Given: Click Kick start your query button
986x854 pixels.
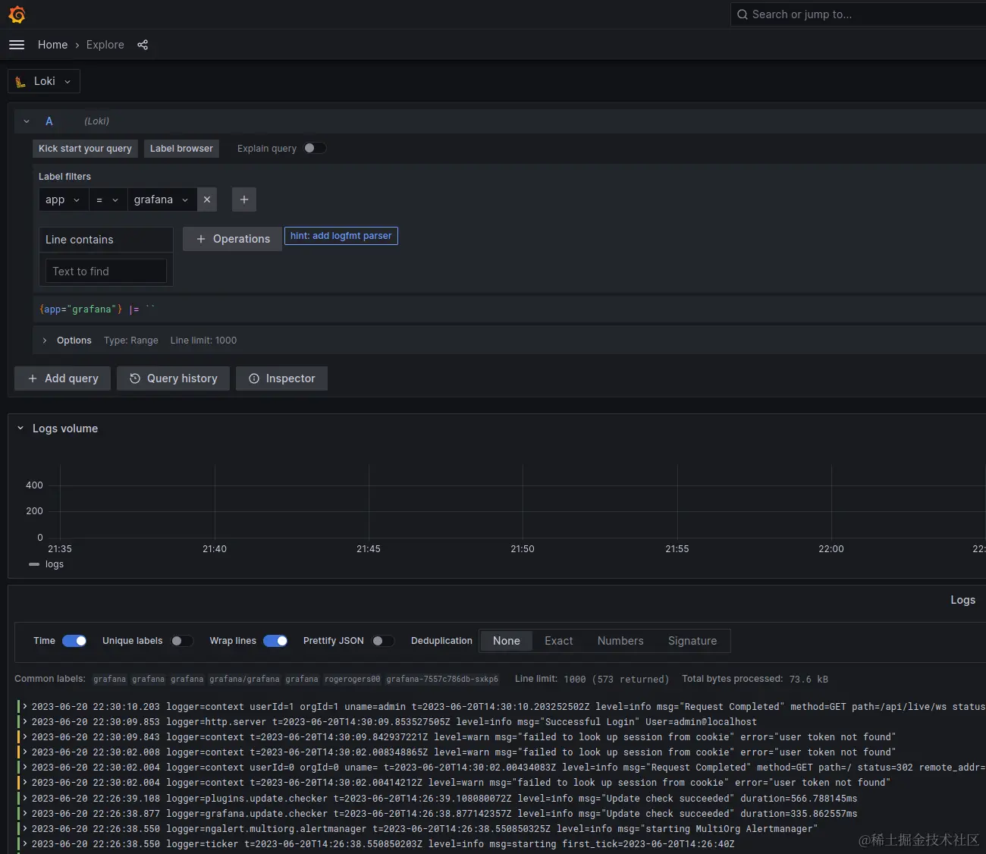Looking at the screenshot, I should tap(85, 149).
